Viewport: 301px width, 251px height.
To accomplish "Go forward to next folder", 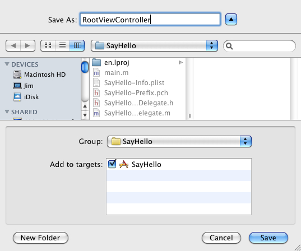I will [27, 46].
